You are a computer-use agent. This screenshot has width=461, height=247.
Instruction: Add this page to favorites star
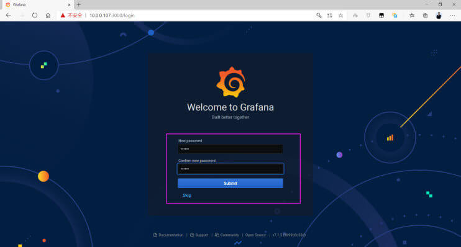[x=340, y=16]
